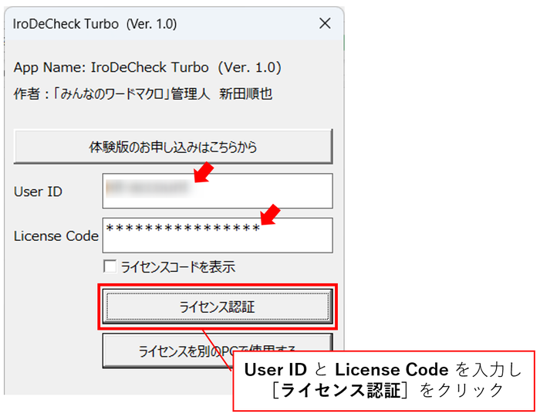This screenshot has height=417, width=540.
Task: Click the App Name: IroDeCheck Turbo text
Action: click(147, 67)
